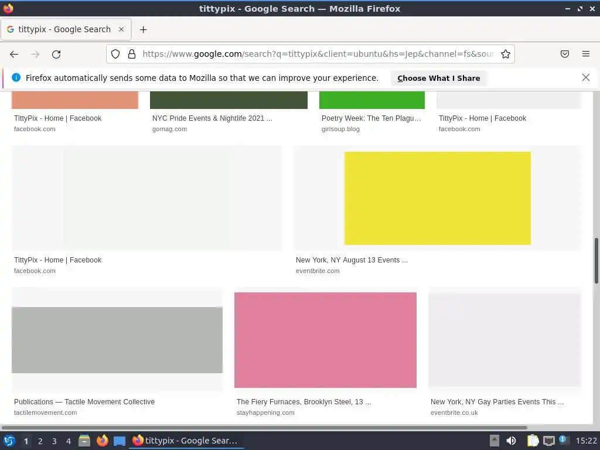Open the removable media tray icon
The width and height of the screenshot is (600, 450).
coord(495,441)
